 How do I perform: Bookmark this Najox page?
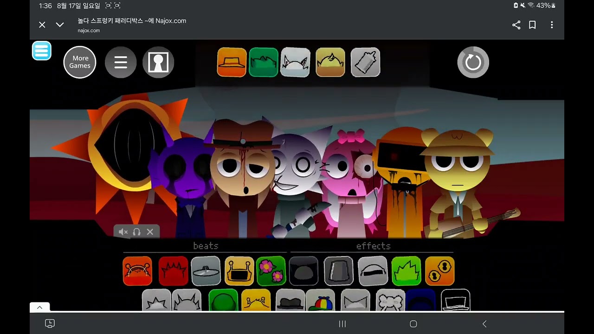click(532, 25)
